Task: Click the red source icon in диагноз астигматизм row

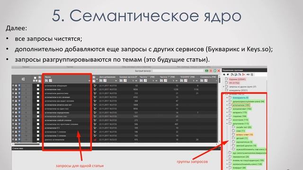Action: (x=95, y=140)
